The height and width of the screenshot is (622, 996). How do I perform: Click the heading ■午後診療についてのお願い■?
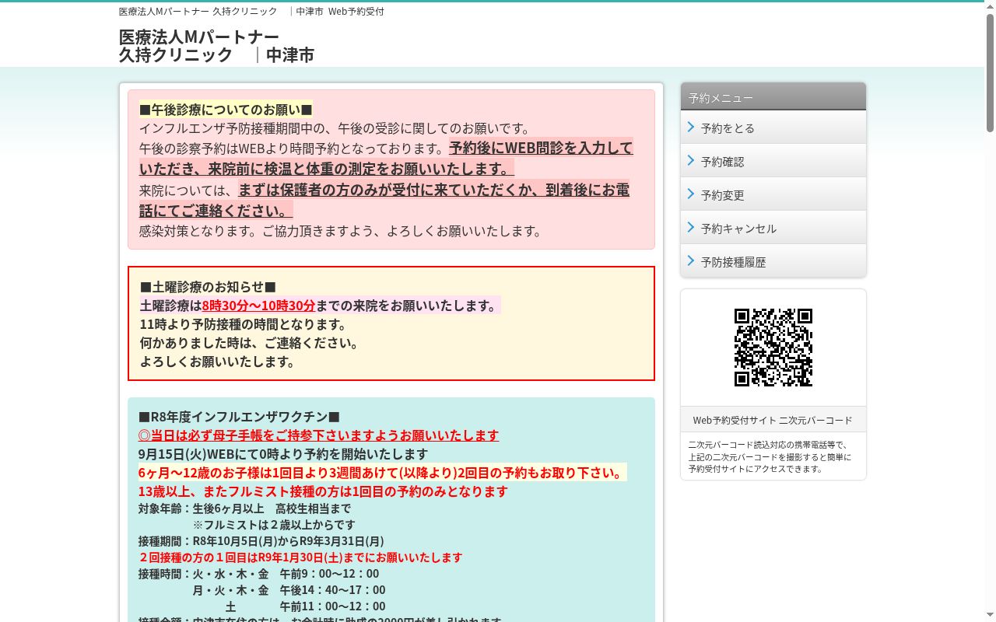(x=226, y=110)
